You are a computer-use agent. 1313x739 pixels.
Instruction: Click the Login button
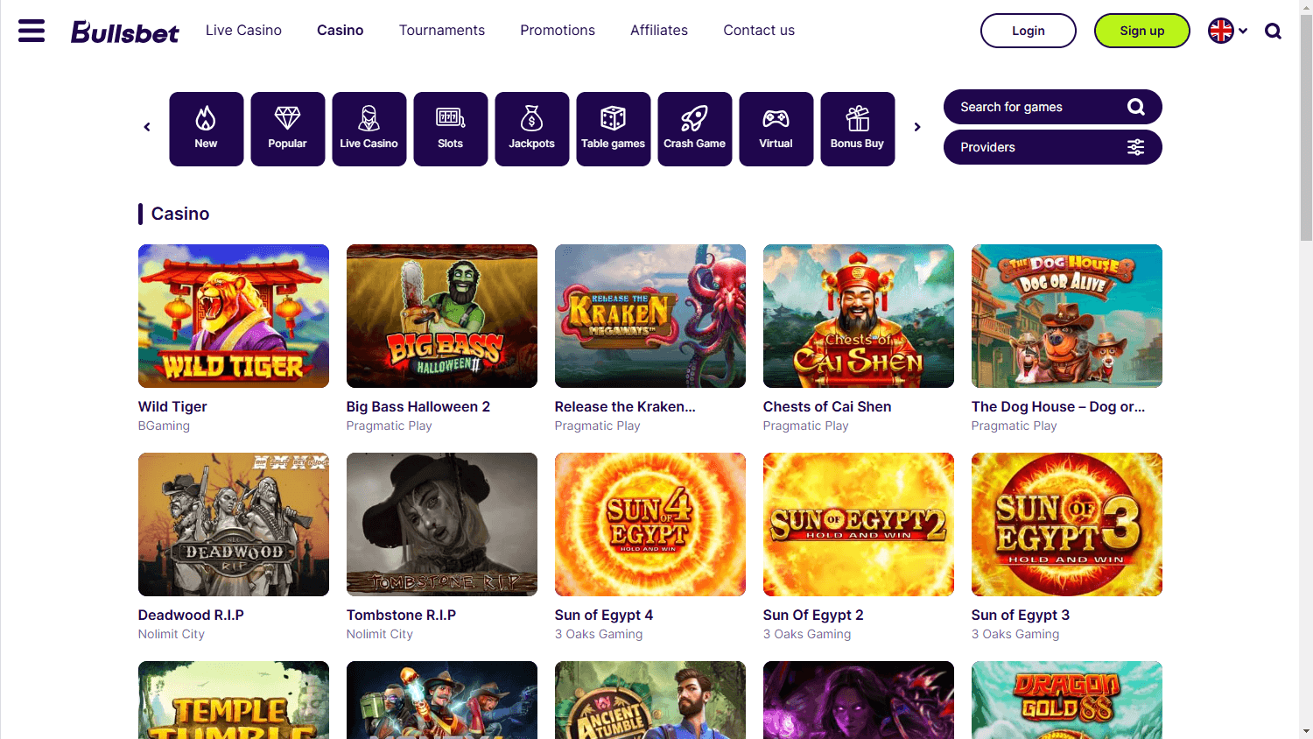tap(1029, 31)
